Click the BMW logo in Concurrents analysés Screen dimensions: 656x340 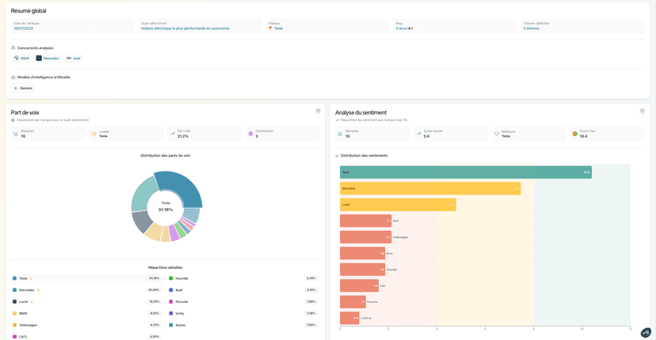(x=17, y=58)
